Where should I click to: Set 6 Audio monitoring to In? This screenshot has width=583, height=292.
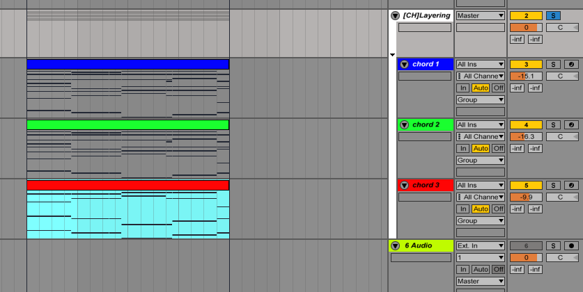point(463,269)
